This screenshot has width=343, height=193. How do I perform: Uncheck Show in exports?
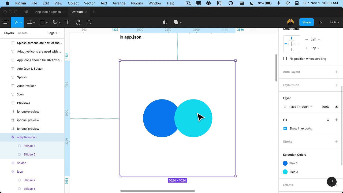point(285,128)
